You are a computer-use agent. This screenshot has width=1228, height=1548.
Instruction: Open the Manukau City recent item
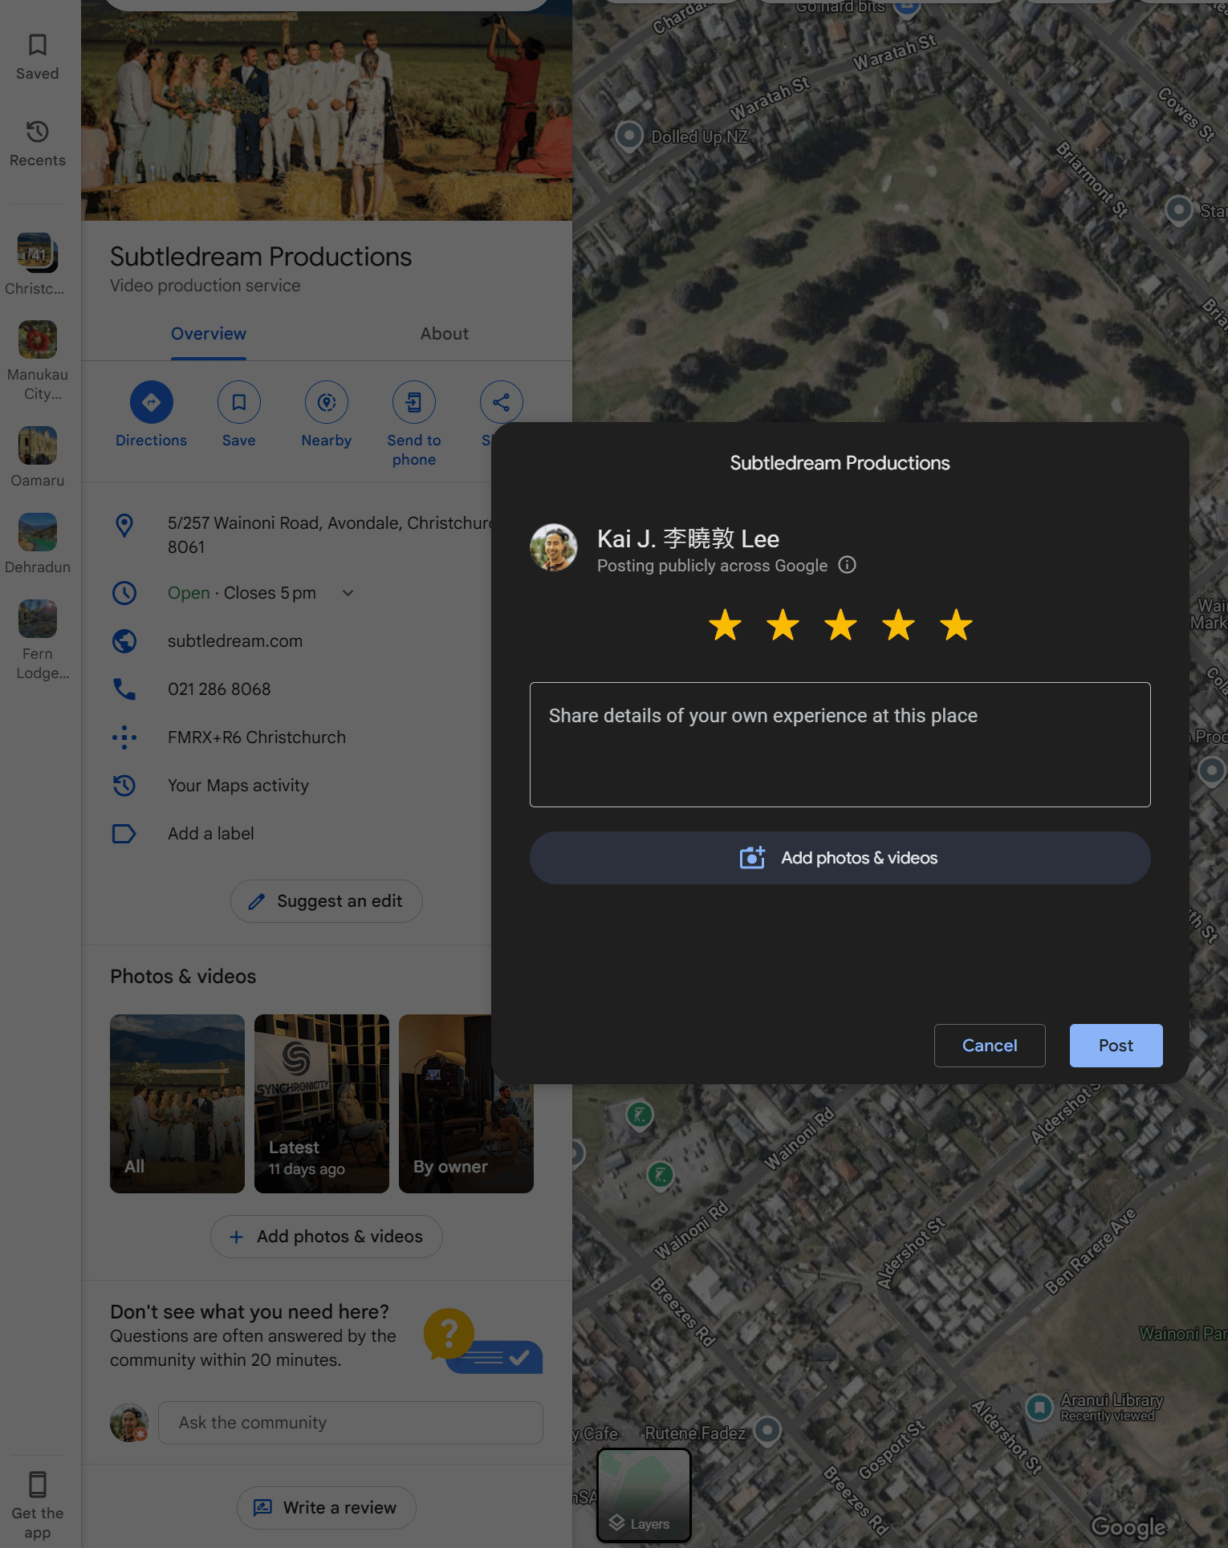pos(38,339)
